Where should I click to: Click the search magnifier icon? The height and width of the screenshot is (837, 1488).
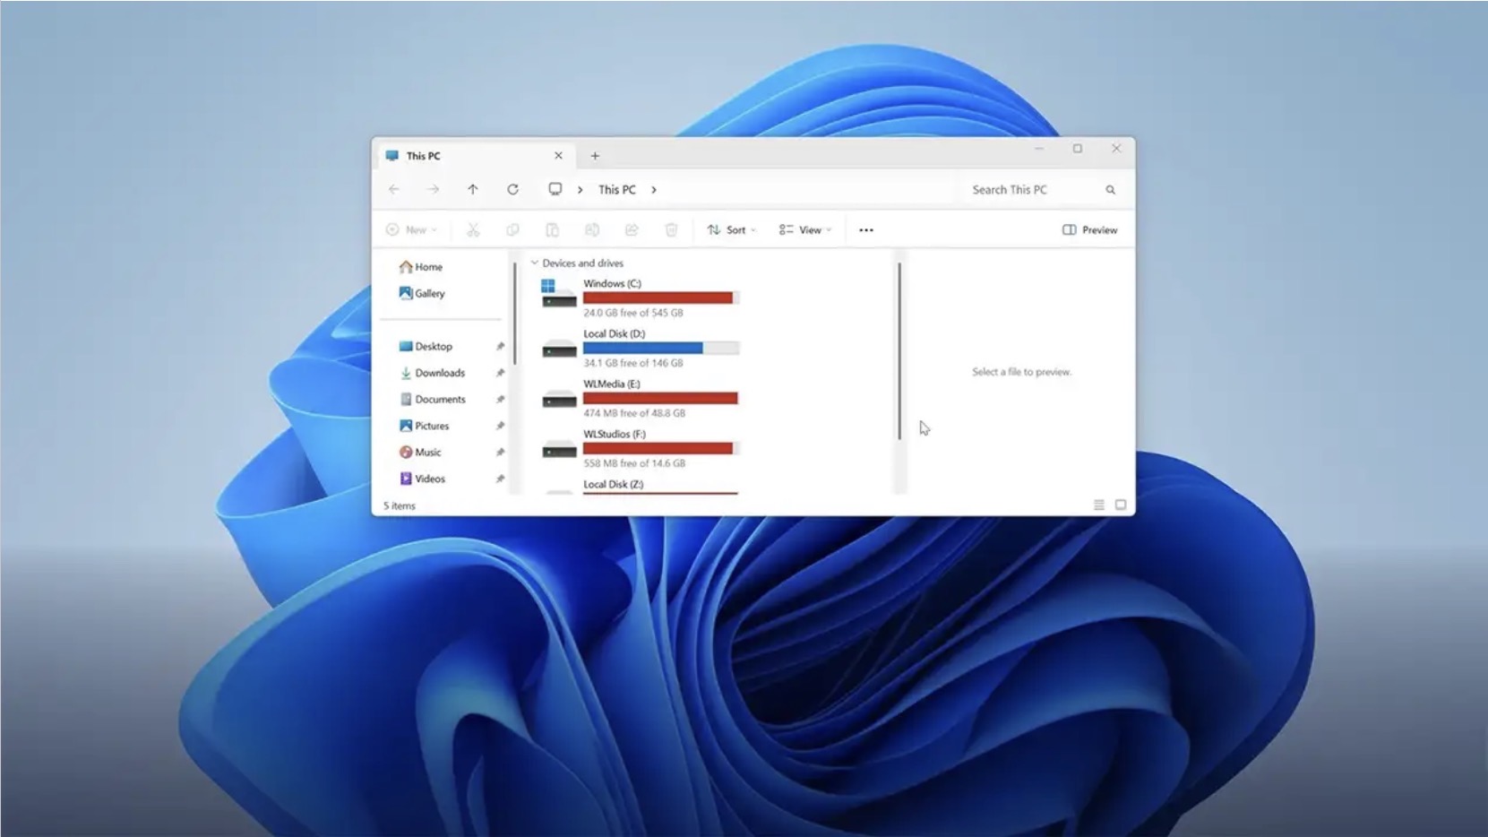[1111, 190]
